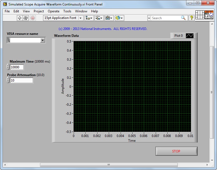The image size is (217, 170).
Task: Click the Maximum Time label
Action: (x=30, y=62)
